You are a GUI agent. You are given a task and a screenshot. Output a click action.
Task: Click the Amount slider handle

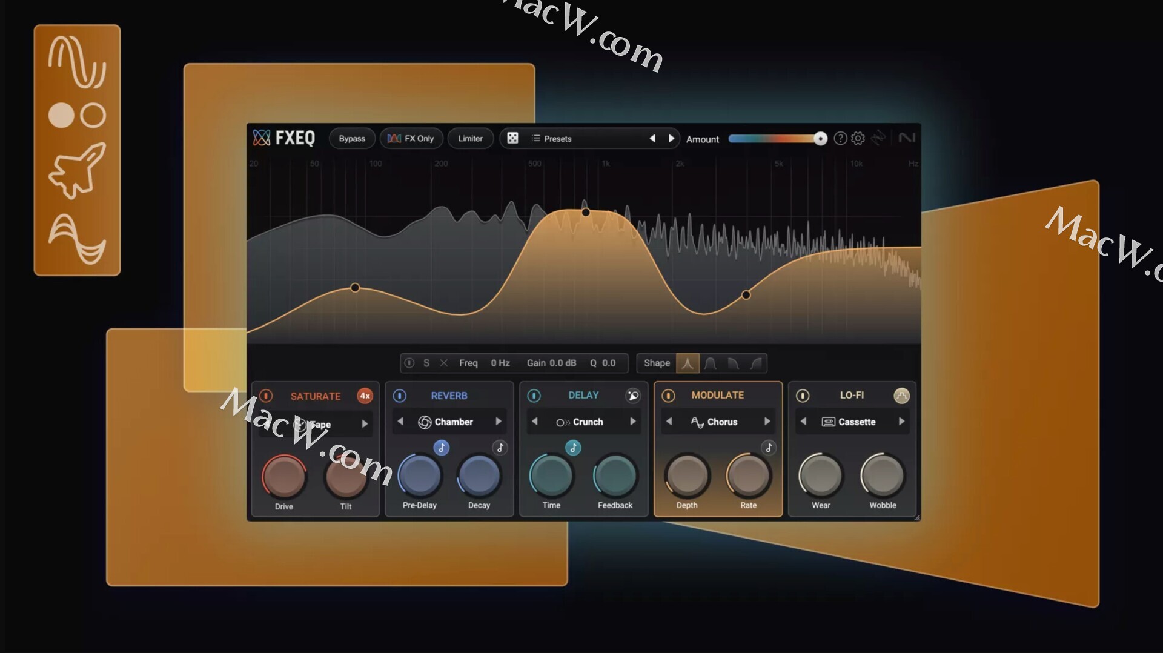click(820, 139)
